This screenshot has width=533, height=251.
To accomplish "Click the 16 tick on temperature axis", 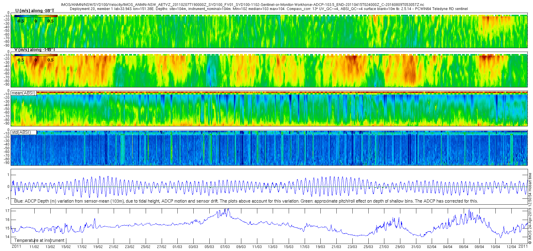I will pos(7,219).
